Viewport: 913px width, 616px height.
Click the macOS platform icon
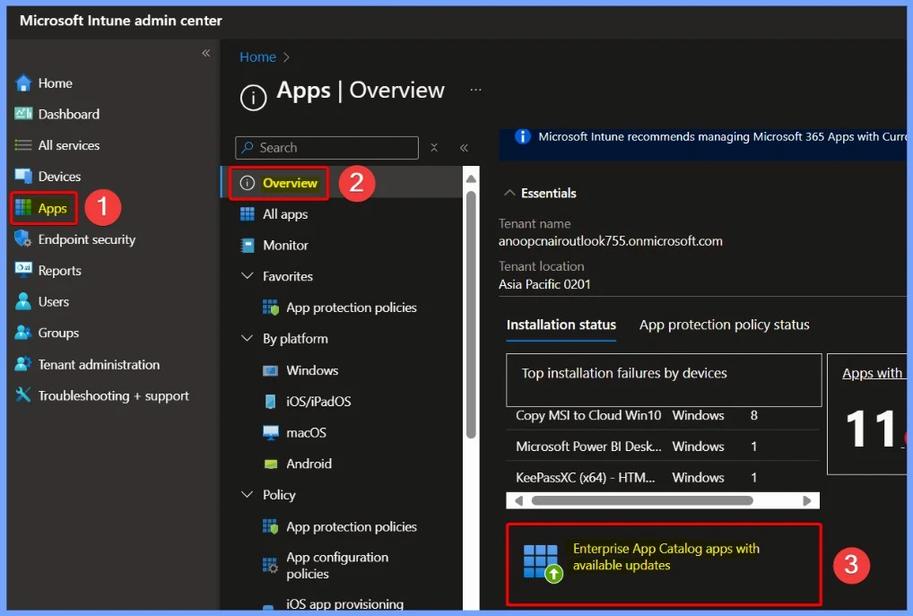click(271, 432)
